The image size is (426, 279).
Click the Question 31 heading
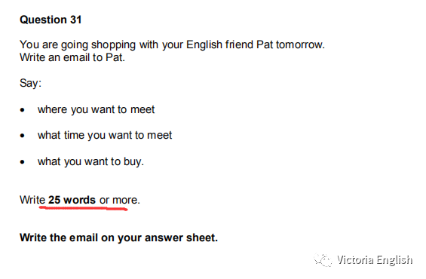(51, 20)
